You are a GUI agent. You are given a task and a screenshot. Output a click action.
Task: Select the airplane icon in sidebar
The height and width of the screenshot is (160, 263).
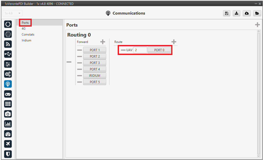8,144
